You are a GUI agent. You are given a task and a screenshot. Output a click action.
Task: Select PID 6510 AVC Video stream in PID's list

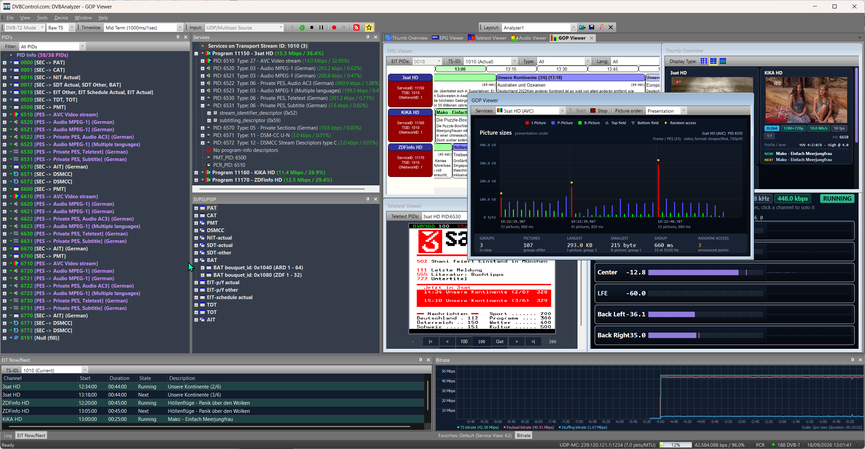tap(59, 115)
